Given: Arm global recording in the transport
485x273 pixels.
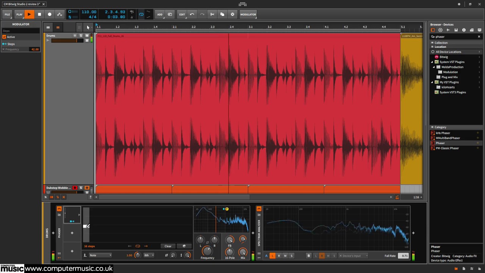Looking at the screenshot, I should click(x=50, y=14).
